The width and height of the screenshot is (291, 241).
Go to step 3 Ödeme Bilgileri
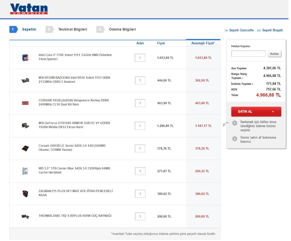click(x=116, y=29)
